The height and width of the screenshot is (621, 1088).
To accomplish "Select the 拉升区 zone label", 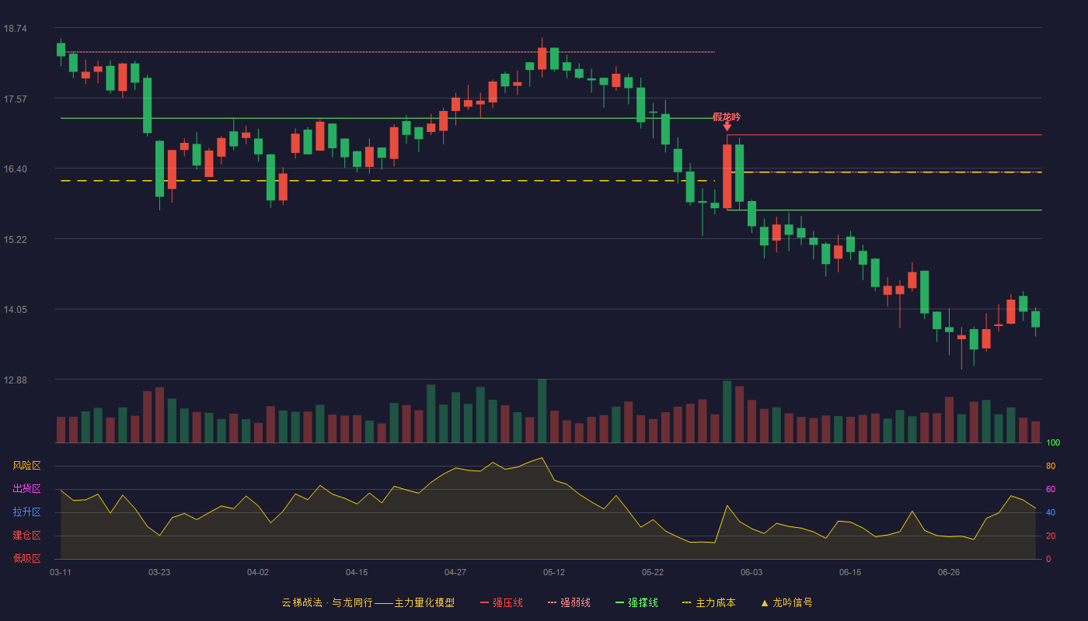I will [x=26, y=512].
